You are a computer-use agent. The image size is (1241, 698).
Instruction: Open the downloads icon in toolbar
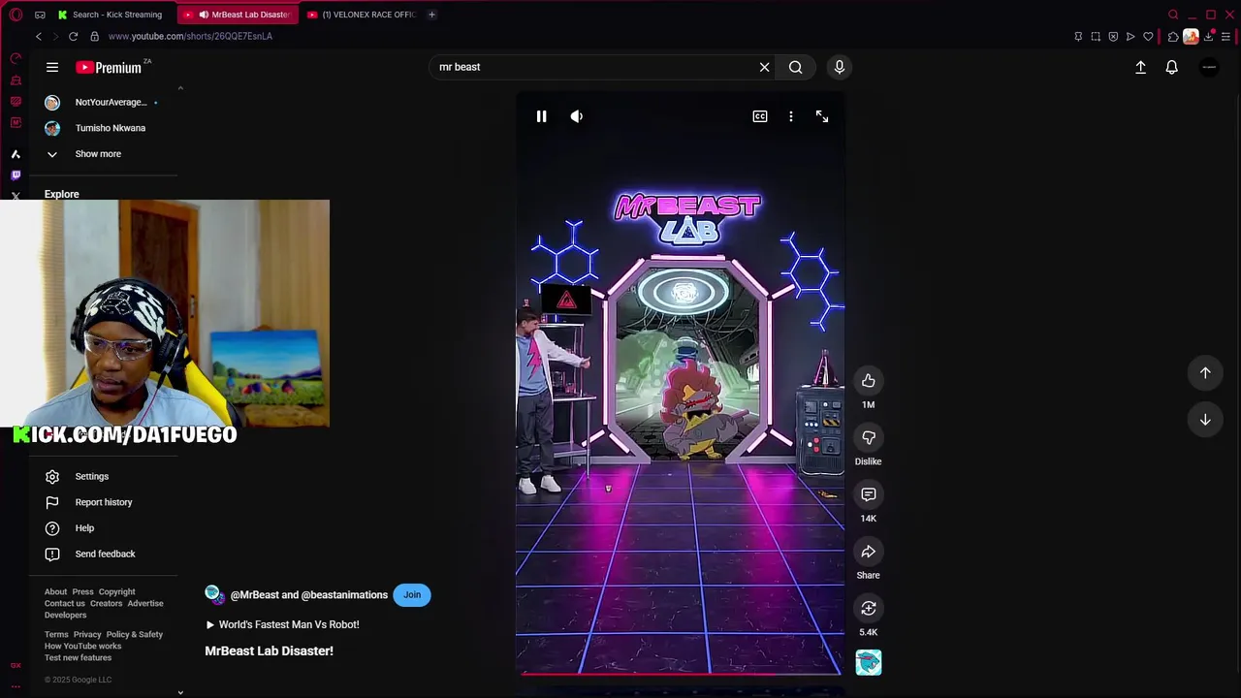[1208, 37]
